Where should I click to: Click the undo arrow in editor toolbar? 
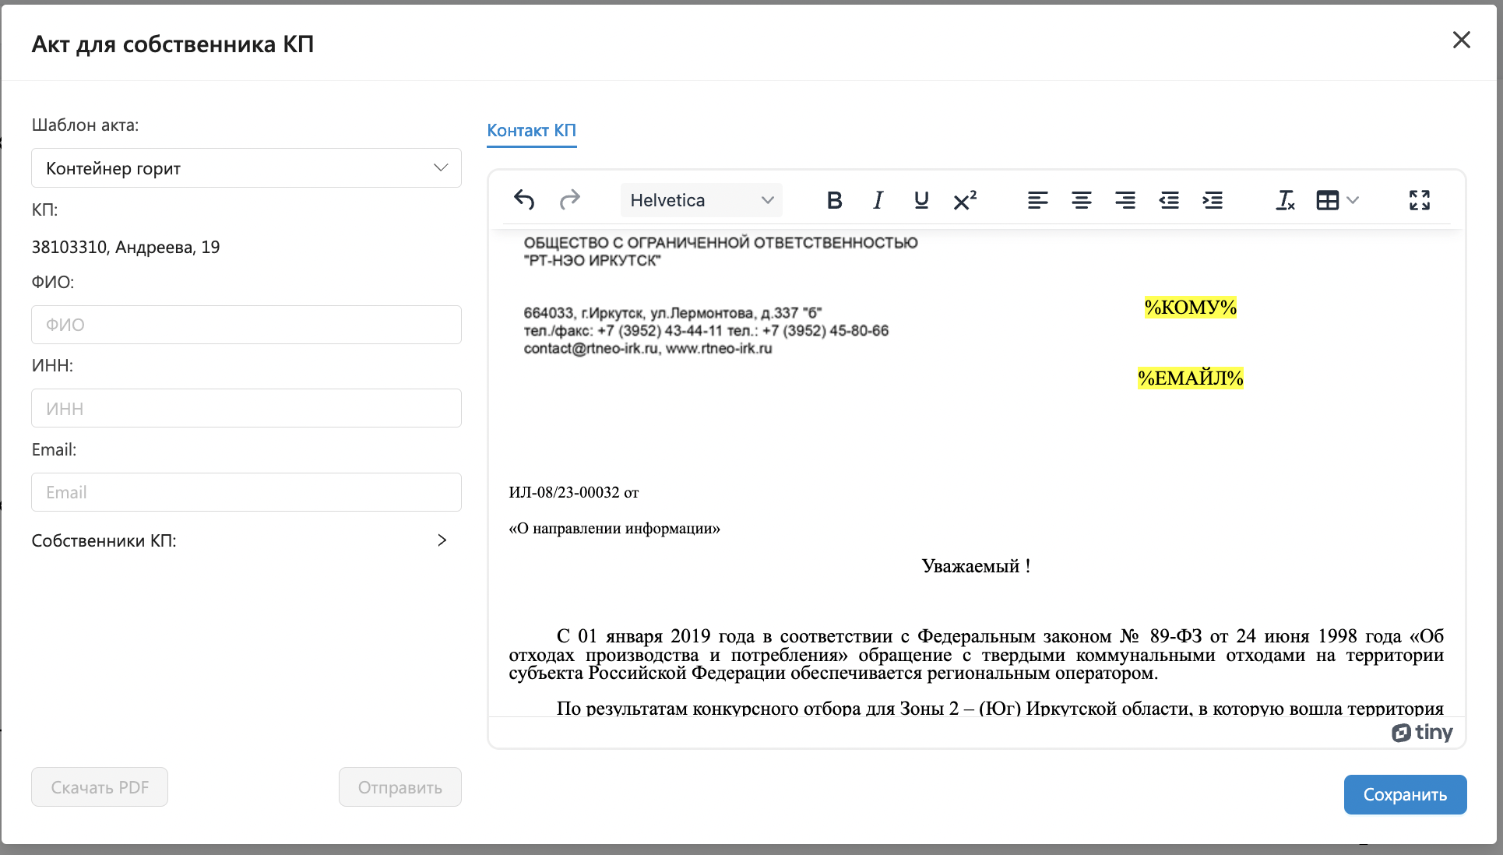click(524, 200)
